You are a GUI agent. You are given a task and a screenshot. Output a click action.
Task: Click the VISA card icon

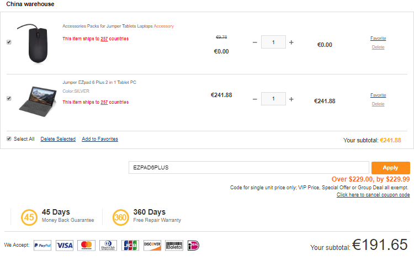(65, 245)
